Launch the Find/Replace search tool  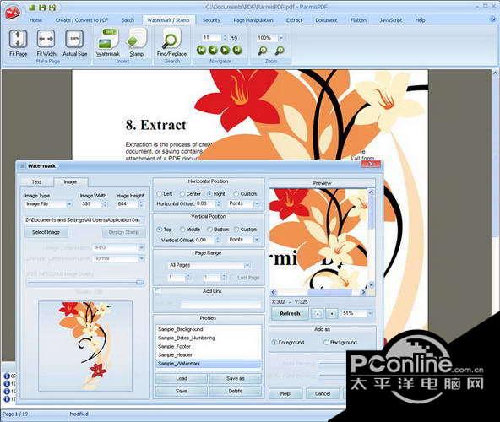[171, 42]
